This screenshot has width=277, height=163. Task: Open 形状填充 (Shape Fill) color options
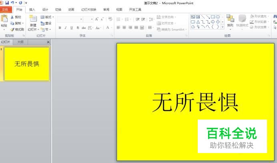click(259, 16)
